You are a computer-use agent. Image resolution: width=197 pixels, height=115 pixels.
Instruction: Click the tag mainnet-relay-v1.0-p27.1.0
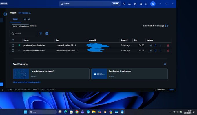coord(67,51)
